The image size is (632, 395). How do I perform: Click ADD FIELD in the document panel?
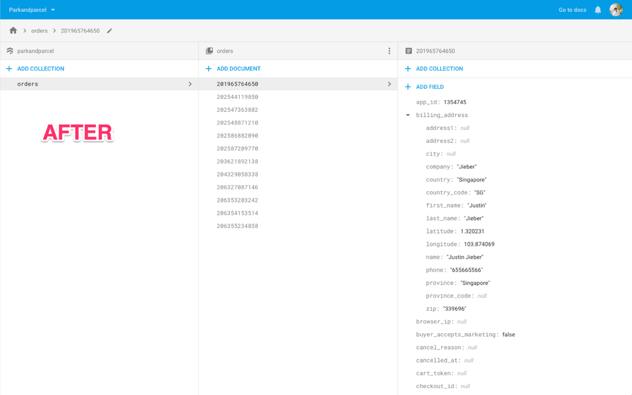pos(429,86)
